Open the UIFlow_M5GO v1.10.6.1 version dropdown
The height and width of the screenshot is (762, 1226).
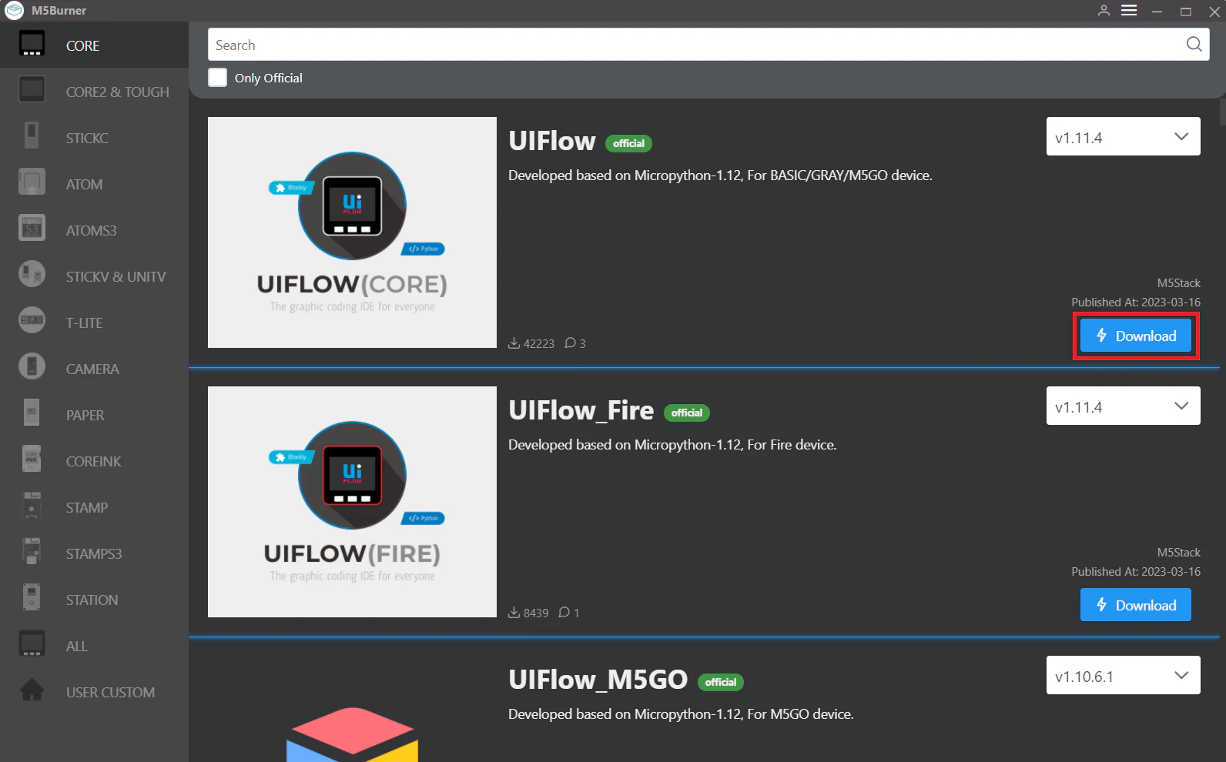point(1123,675)
